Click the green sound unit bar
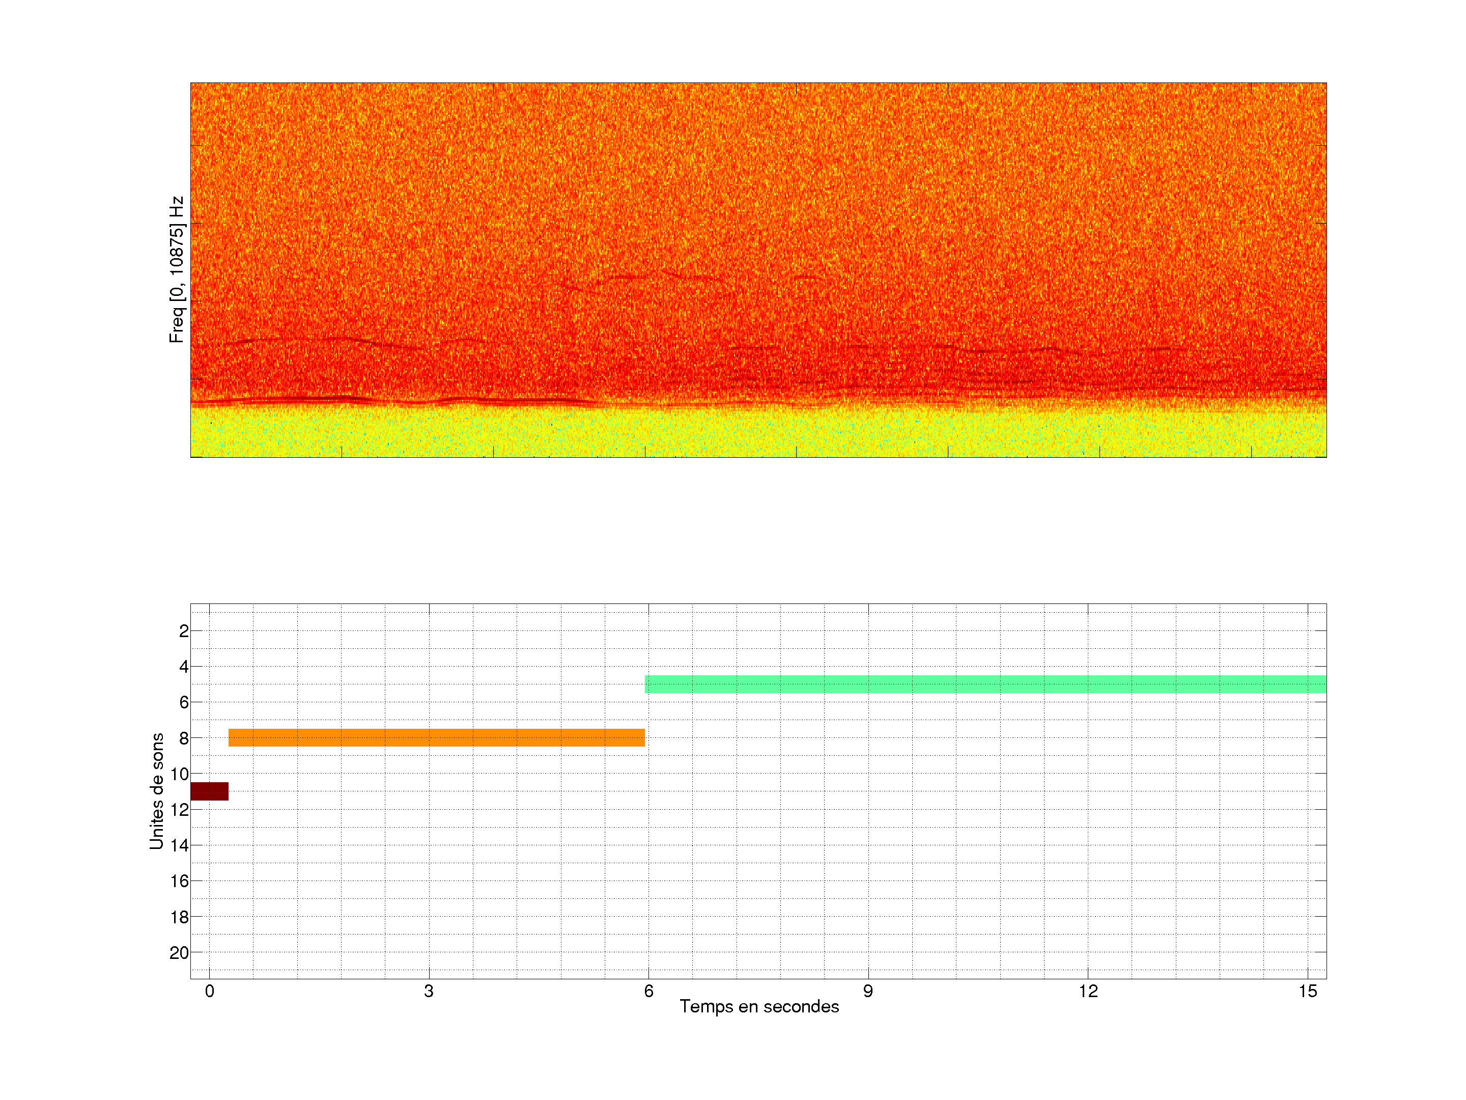 point(985,683)
